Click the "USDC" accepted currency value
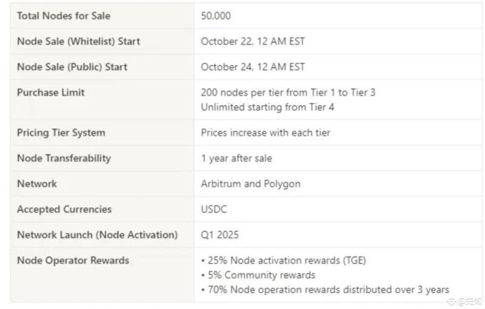Screen dimensions: 485x309 [x=214, y=209]
